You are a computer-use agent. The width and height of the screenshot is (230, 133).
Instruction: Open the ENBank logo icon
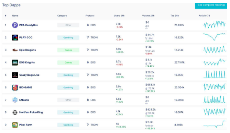pos(15,100)
